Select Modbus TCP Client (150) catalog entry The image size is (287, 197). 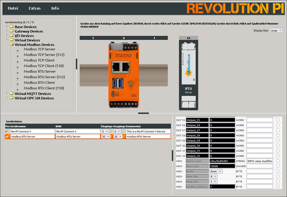43,66
